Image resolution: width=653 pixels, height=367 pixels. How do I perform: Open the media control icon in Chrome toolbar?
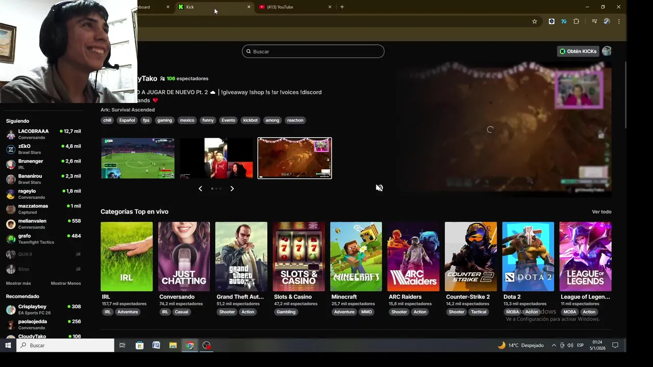click(594, 21)
